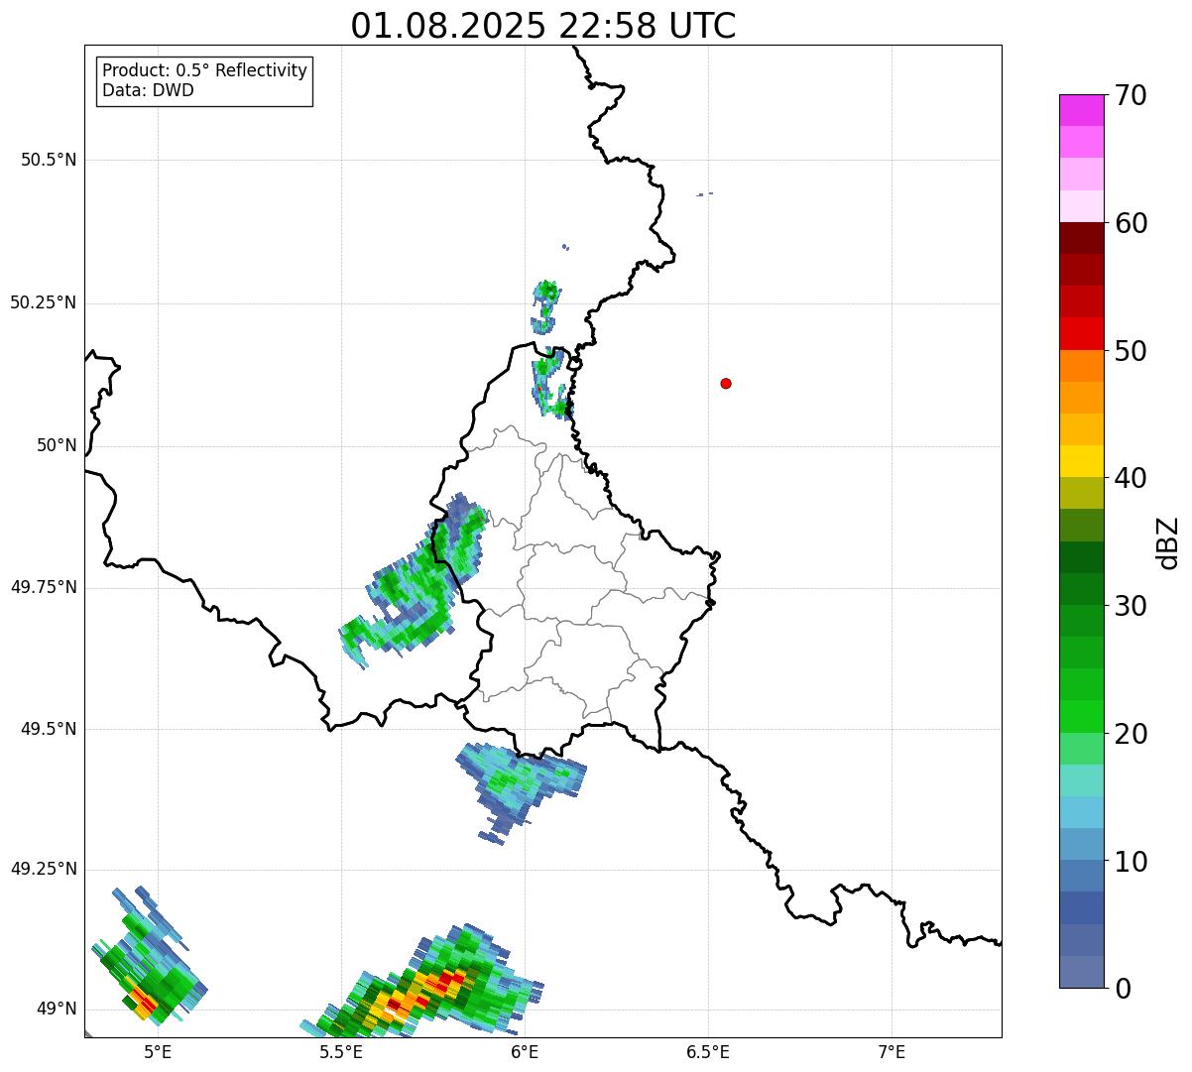Click the 6.5°E longitude label

click(708, 1052)
